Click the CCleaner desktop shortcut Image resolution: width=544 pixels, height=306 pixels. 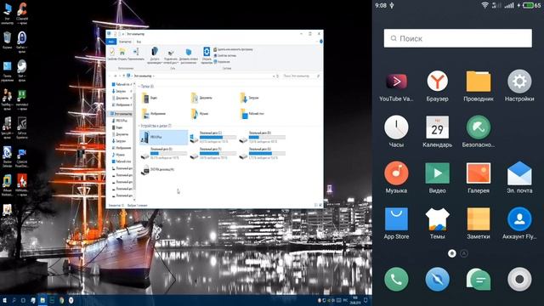[22, 14]
